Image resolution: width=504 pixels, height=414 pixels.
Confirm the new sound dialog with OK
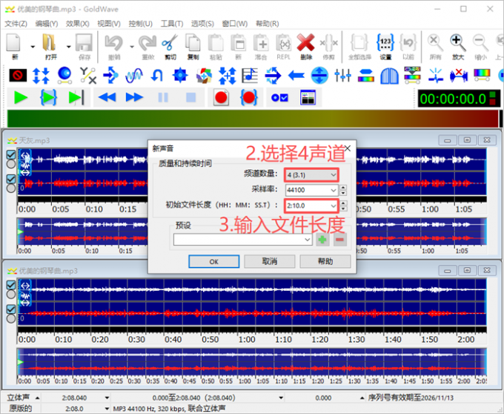(x=213, y=261)
